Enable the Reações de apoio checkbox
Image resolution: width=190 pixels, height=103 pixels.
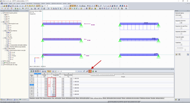3,63
